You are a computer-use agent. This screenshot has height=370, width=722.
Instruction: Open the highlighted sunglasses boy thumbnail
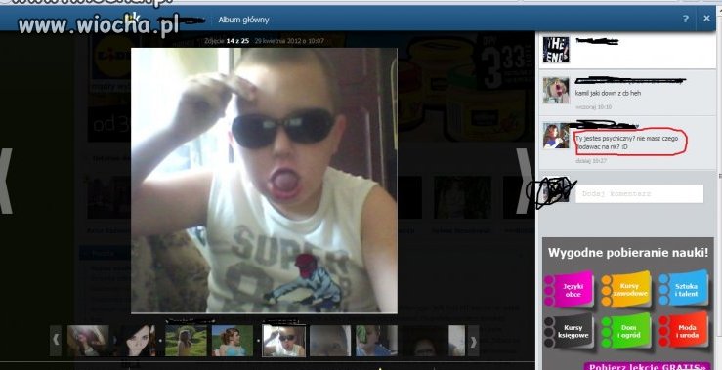coord(283,341)
